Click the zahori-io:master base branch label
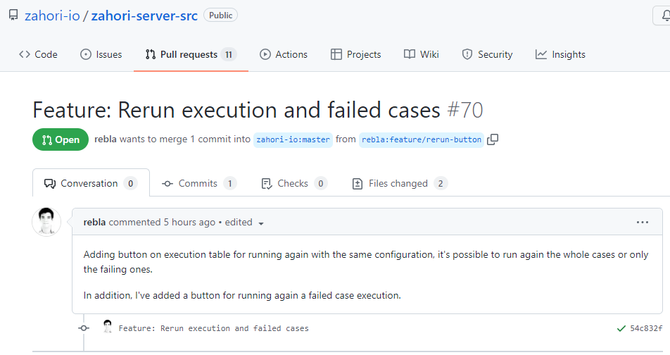670x355 pixels. tap(293, 140)
